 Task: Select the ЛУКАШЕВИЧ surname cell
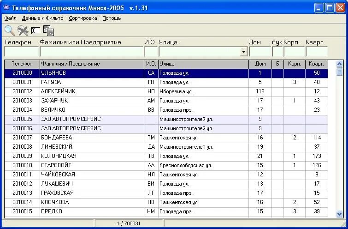[x=92, y=184]
